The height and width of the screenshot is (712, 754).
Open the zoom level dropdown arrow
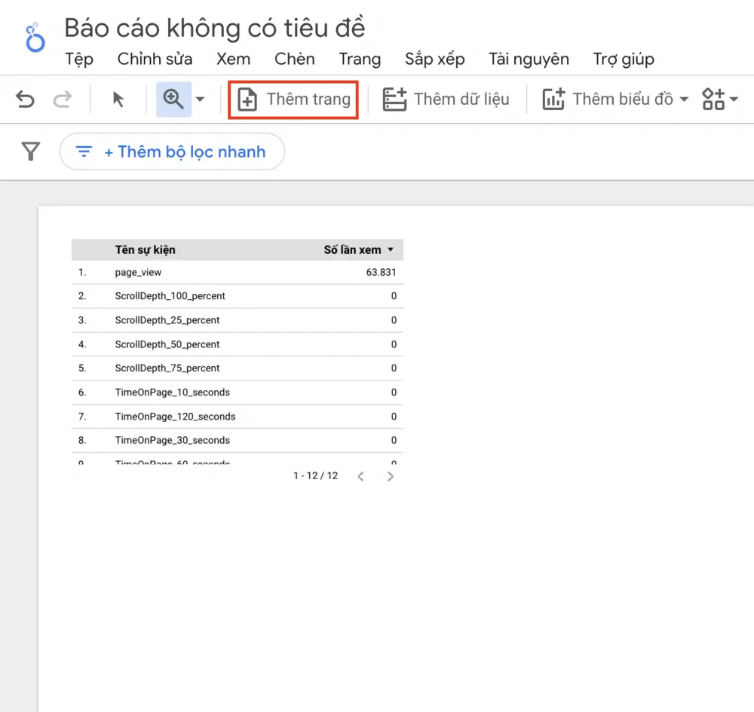coord(200,99)
